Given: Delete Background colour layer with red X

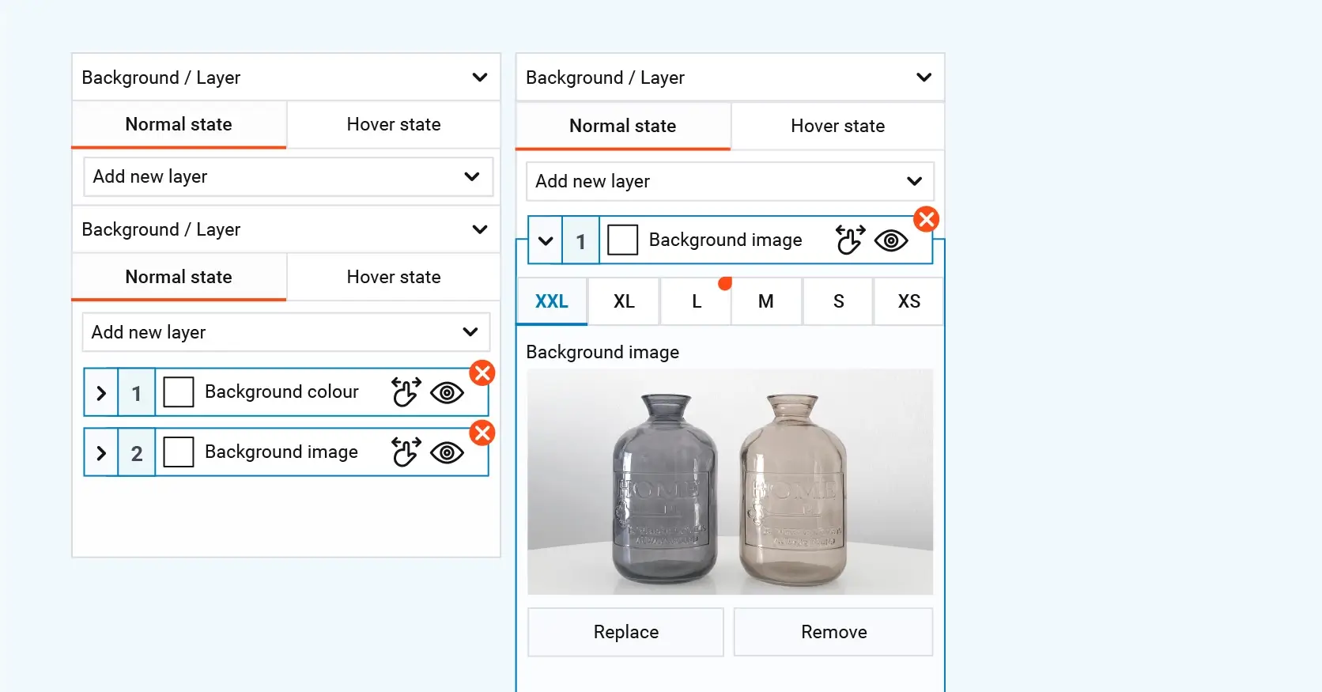Looking at the screenshot, I should click(x=482, y=372).
